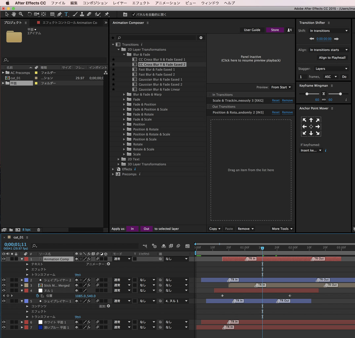This screenshot has height=338, width=355.
Task: Apply transition as In
Action: click(x=132, y=229)
